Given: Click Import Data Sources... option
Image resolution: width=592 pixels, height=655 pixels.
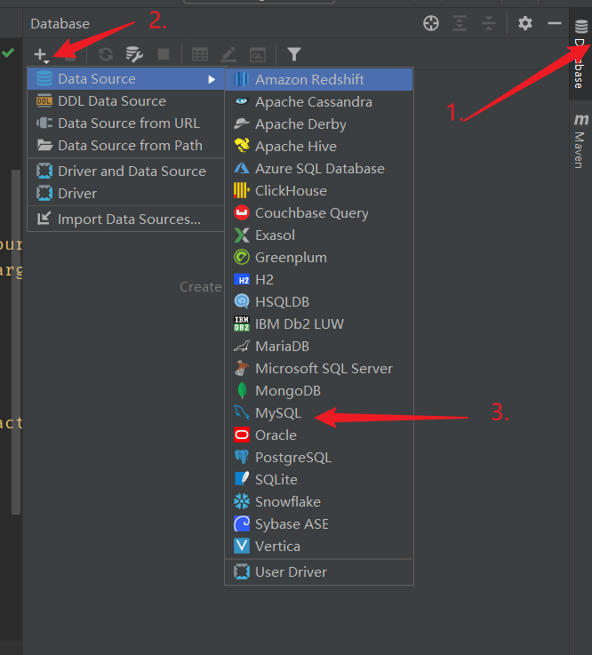Looking at the screenshot, I should pos(129,220).
